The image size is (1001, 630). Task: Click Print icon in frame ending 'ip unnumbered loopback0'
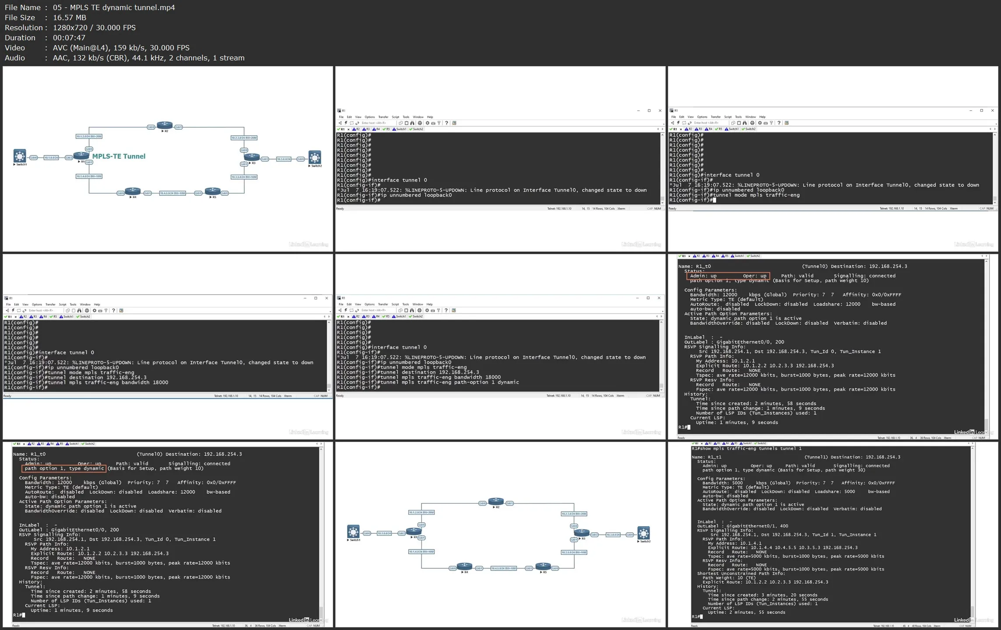(x=420, y=123)
